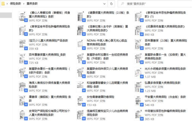Select file name 中荷惠加保恶性肿瘤疾病保险条款

pos(165,111)
